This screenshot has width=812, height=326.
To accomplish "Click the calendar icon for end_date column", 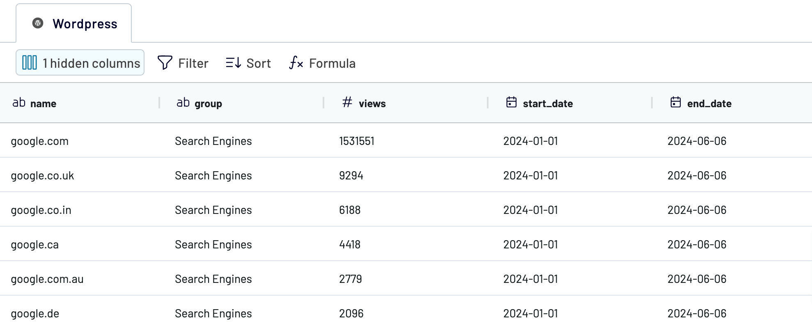I will point(676,102).
